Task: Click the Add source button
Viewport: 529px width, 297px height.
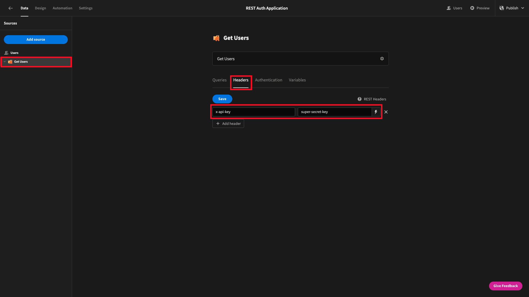Action: (x=36, y=39)
